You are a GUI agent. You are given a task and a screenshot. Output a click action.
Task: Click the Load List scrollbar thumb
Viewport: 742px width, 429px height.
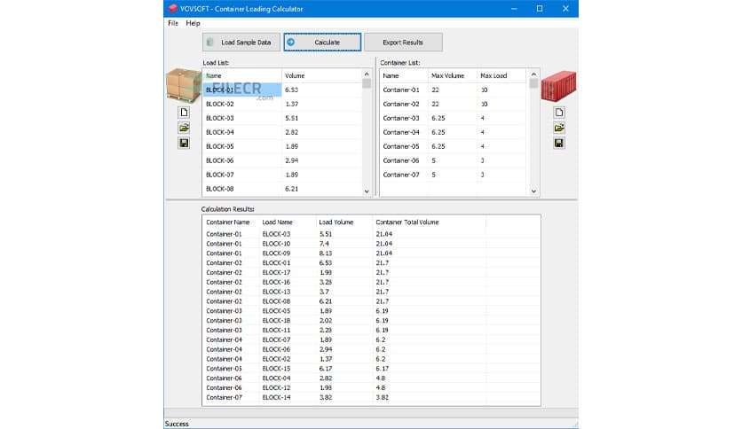pyautogui.click(x=367, y=83)
